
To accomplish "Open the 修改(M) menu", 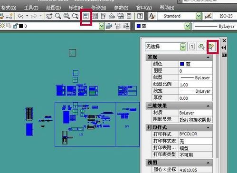I will (99, 8).
